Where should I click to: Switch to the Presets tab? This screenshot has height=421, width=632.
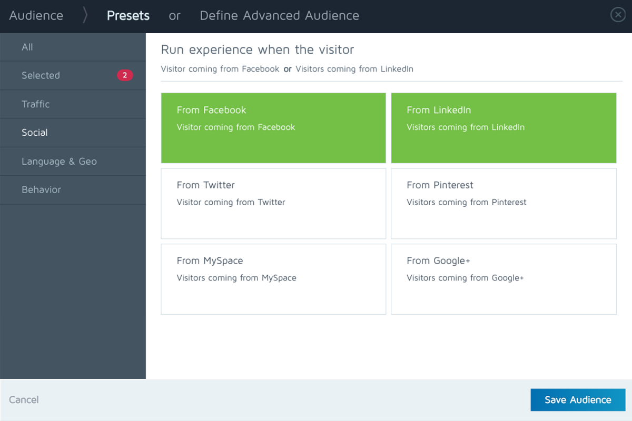tap(128, 16)
